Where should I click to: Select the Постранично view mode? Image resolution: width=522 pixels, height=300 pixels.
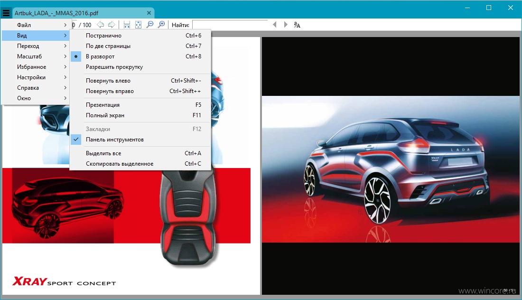(x=140, y=36)
